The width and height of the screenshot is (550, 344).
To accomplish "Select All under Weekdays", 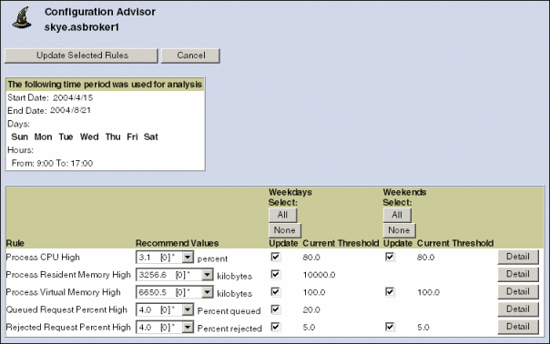I will point(282,215).
